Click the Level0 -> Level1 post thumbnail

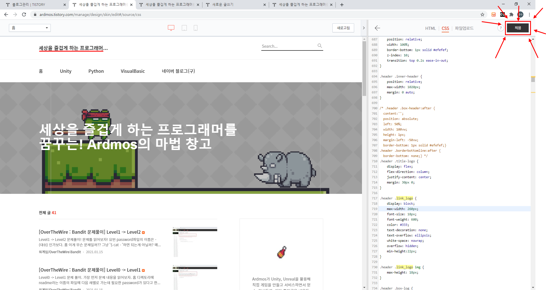coord(195,277)
